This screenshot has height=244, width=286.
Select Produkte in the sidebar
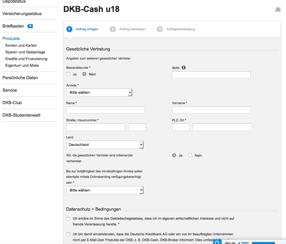click(x=11, y=39)
